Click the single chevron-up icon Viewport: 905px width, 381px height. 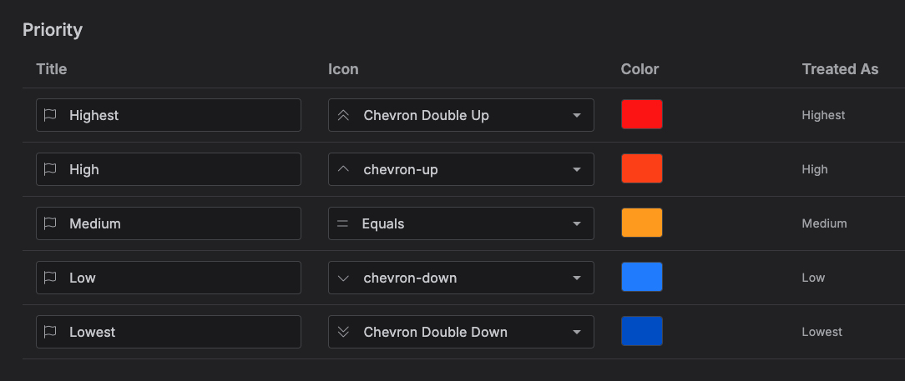click(343, 169)
